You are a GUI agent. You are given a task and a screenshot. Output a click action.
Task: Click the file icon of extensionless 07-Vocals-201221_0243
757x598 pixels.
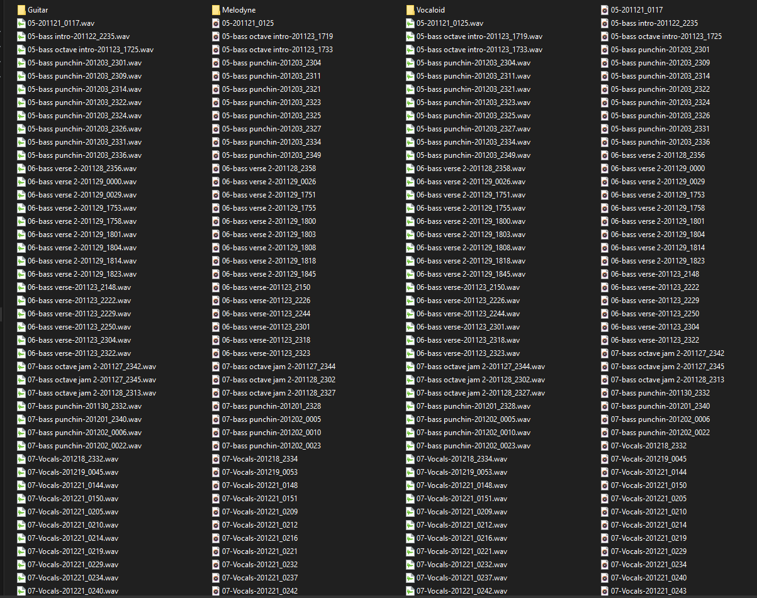605,591
